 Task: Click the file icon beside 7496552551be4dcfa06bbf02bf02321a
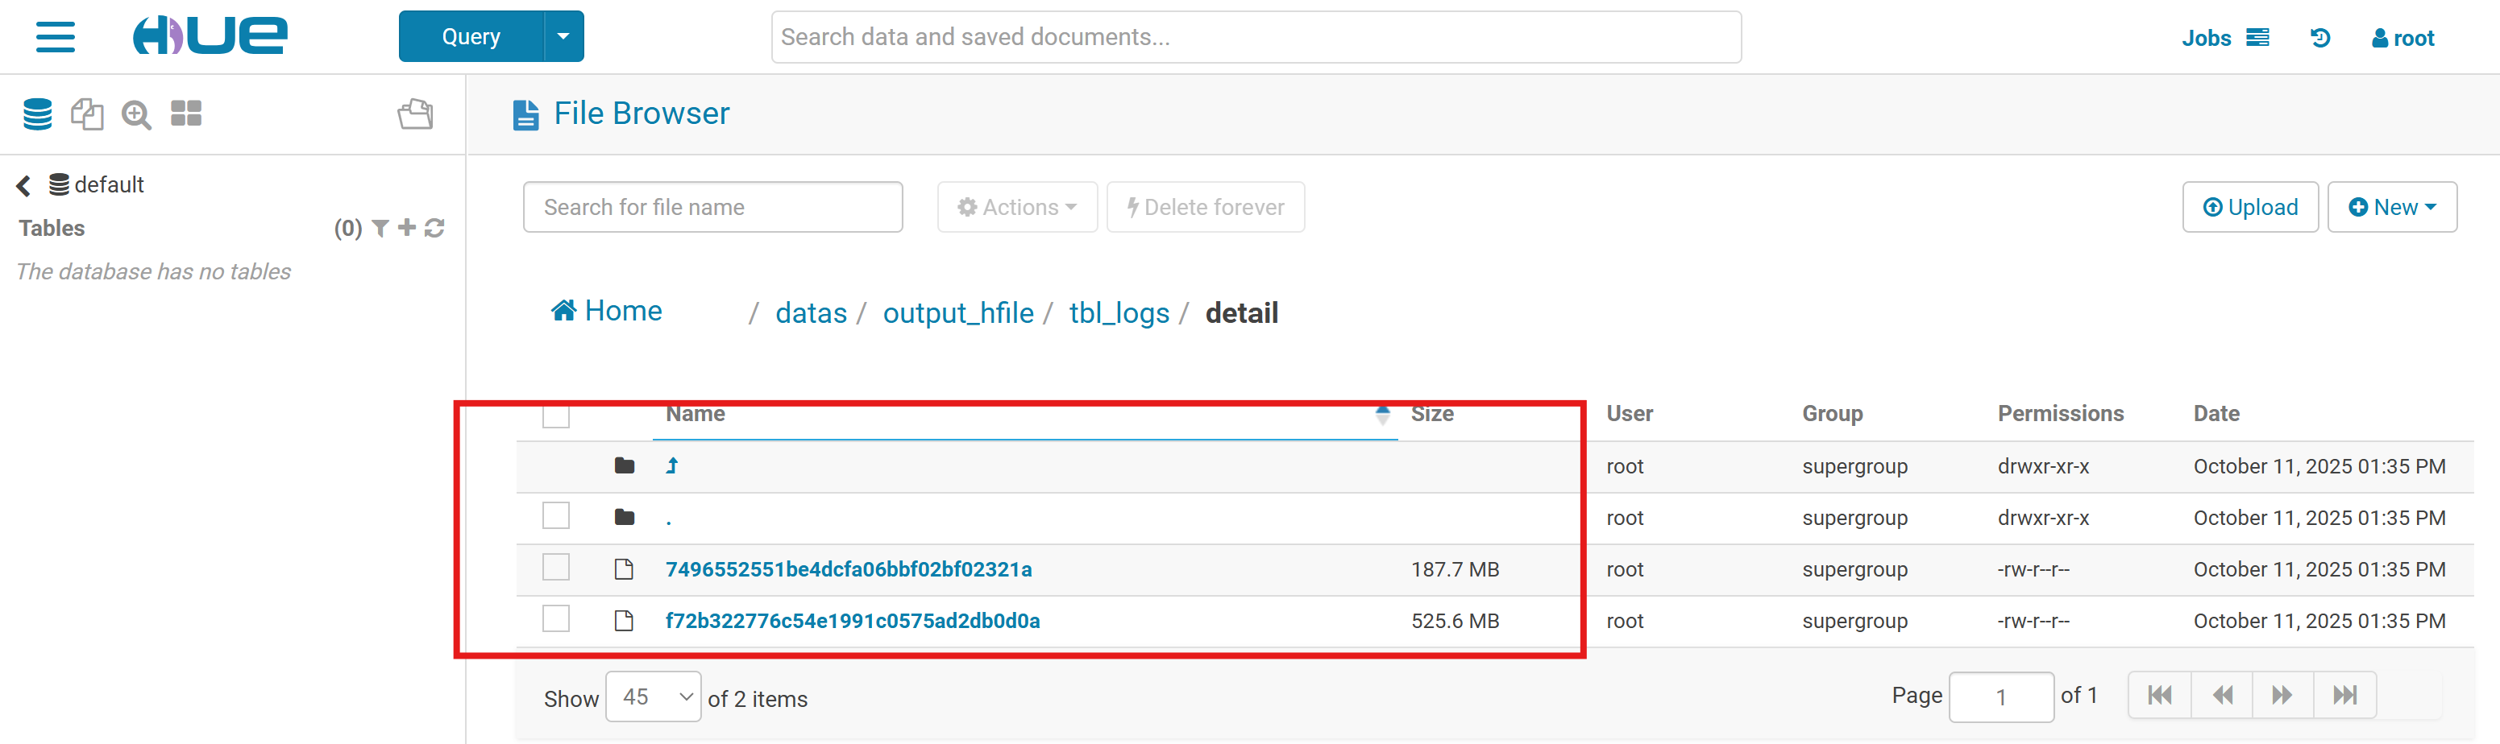point(624,569)
